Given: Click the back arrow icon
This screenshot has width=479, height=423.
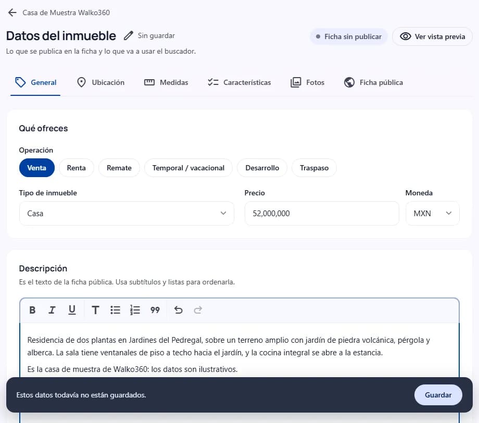Looking at the screenshot, I should pyautogui.click(x=12, y=13).
